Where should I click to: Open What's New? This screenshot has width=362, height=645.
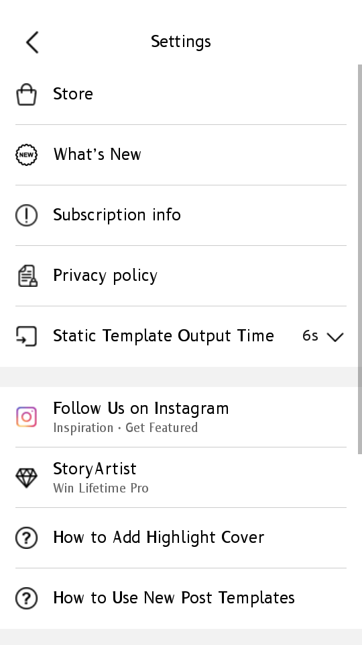click(x=181, y=155)
